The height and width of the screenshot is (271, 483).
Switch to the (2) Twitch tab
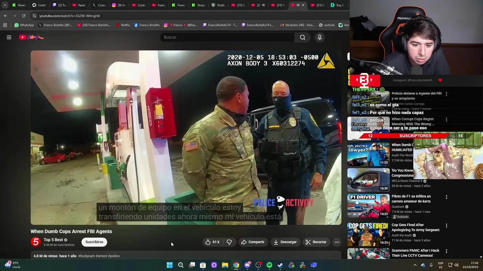pos(59,5)
